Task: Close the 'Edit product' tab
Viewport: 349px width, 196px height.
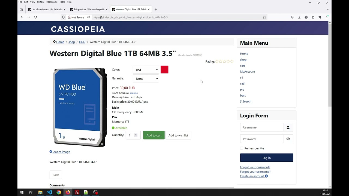Action: [107, 9]
